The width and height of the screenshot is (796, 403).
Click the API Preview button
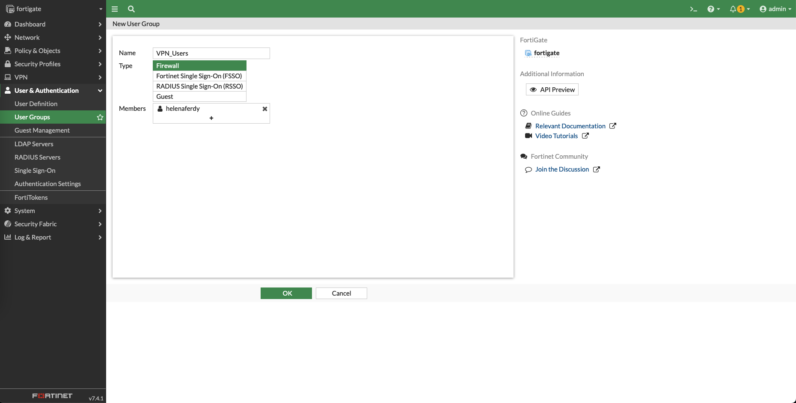point(552,89)
